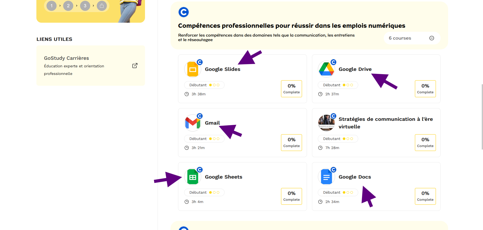The width and height of the screenshot is (483, 230).
Task: Click the Google Slides course icon
Action: [x=193, y=69]
